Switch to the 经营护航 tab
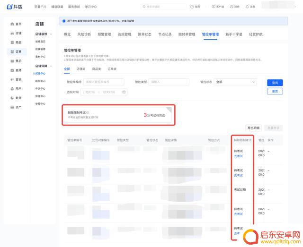Screen dimensions: 303x247 click(x=256, y=34)
